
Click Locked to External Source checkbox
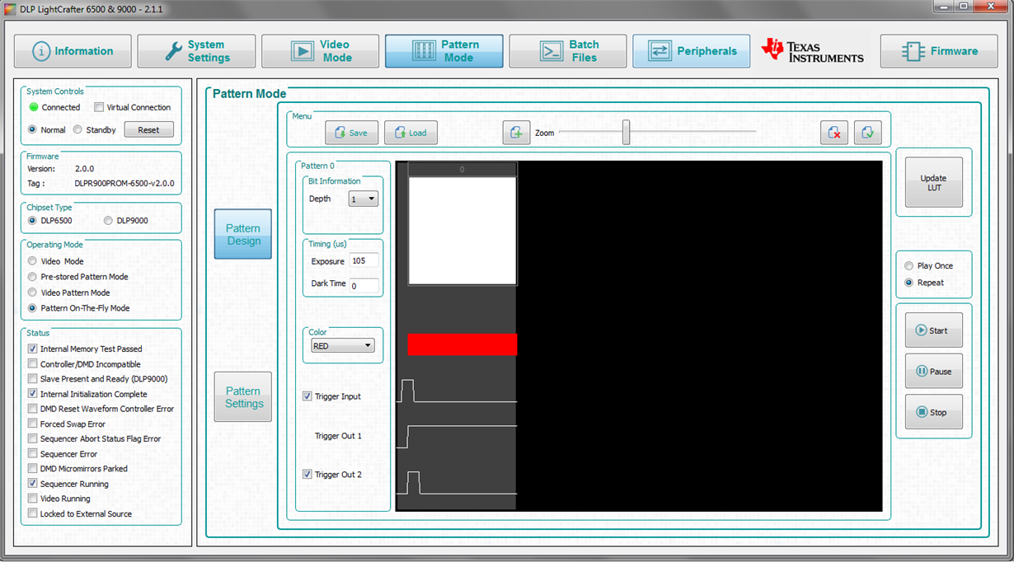click(33, 513)
